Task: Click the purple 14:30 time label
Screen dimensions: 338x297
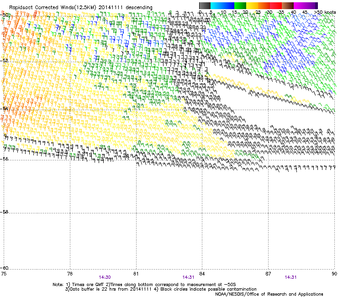Action: click(x=105, y=277)
